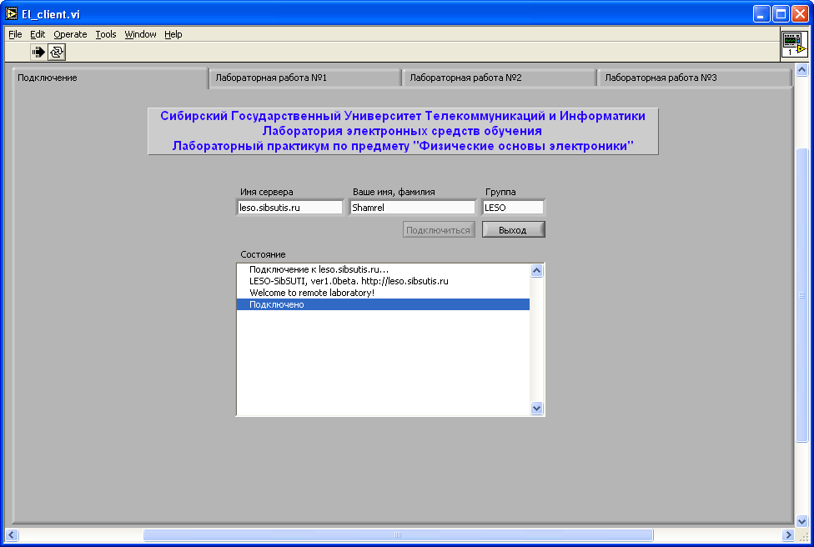The height and width of the screenshot is (547, 814).
Task: Click the status list scroll up arrow
Action: [537, 270]
